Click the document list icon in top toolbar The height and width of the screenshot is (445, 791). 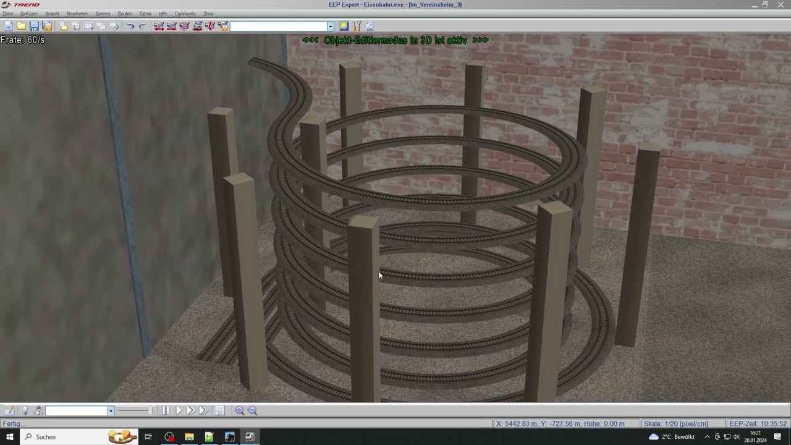point(370,26)
